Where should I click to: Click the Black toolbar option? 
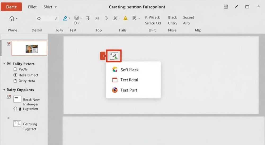click(x=173, y=17)
